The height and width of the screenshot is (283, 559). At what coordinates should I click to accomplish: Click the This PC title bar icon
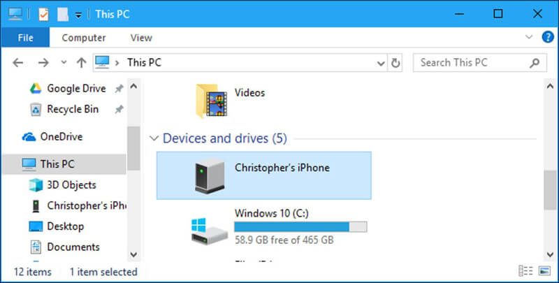(15, 14)
